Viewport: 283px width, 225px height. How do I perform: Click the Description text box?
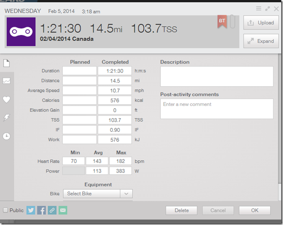click(x=217, y=77)
